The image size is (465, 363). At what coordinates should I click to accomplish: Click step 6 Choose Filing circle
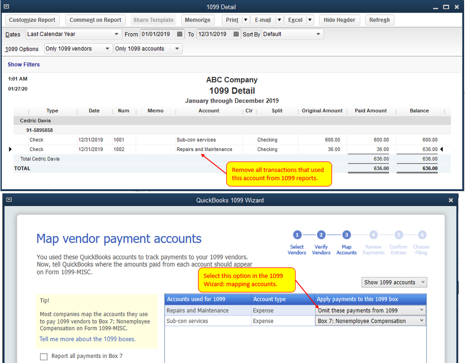click(x=422, y=235)
